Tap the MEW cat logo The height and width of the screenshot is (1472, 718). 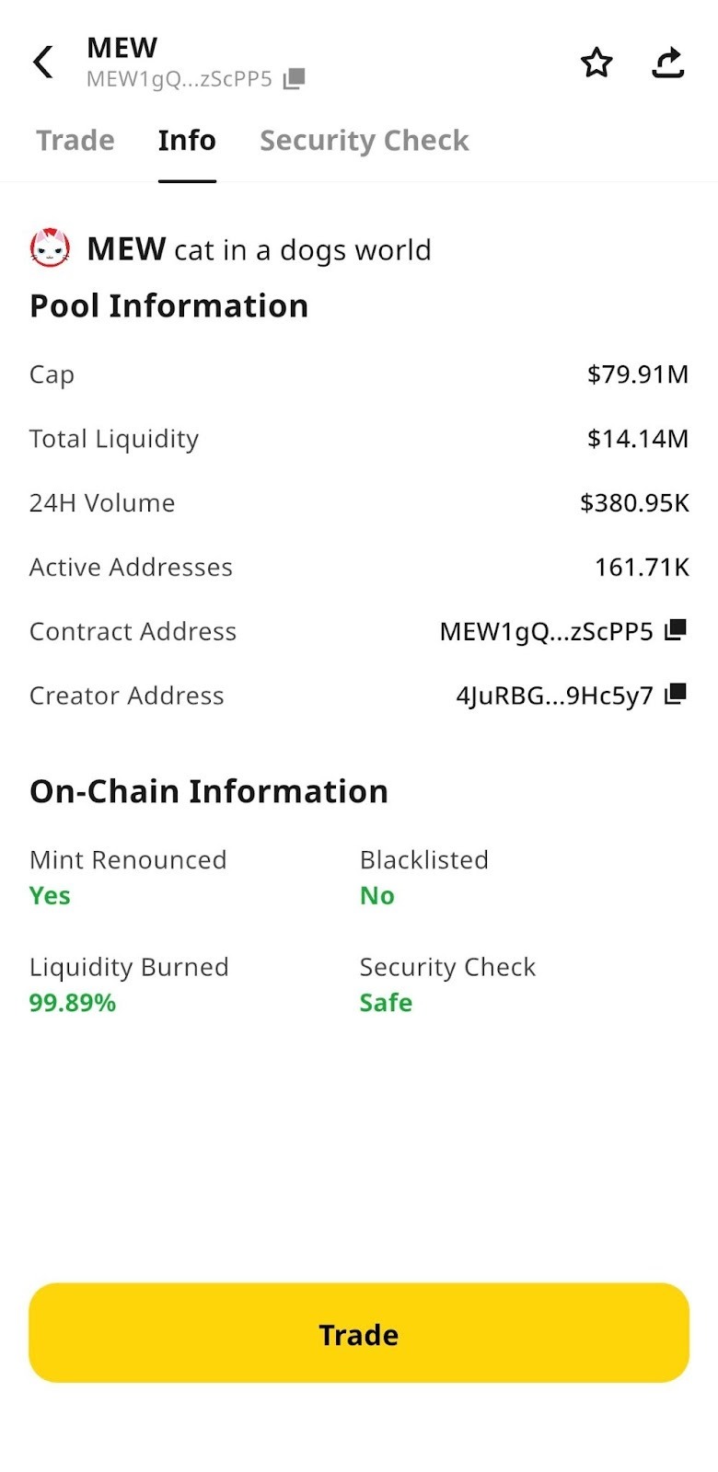(50, 248)
